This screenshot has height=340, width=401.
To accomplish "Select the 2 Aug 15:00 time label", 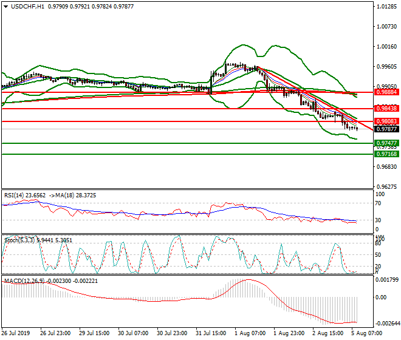I will [328, 333].
